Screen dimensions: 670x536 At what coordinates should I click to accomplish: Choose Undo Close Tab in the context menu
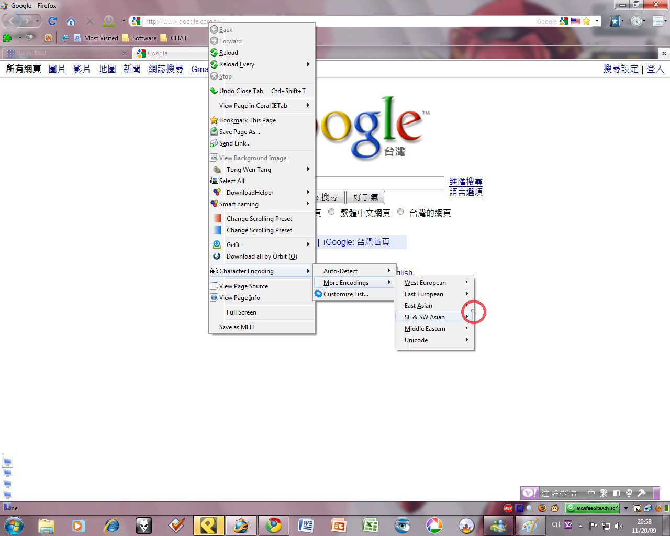pos(262,91)
